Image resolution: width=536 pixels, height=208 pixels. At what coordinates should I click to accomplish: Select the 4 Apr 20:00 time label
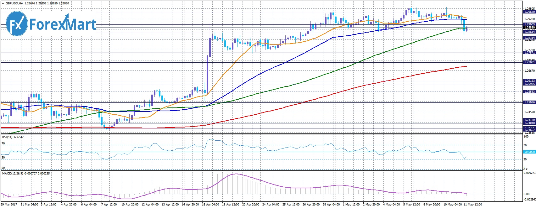[69, 205]
